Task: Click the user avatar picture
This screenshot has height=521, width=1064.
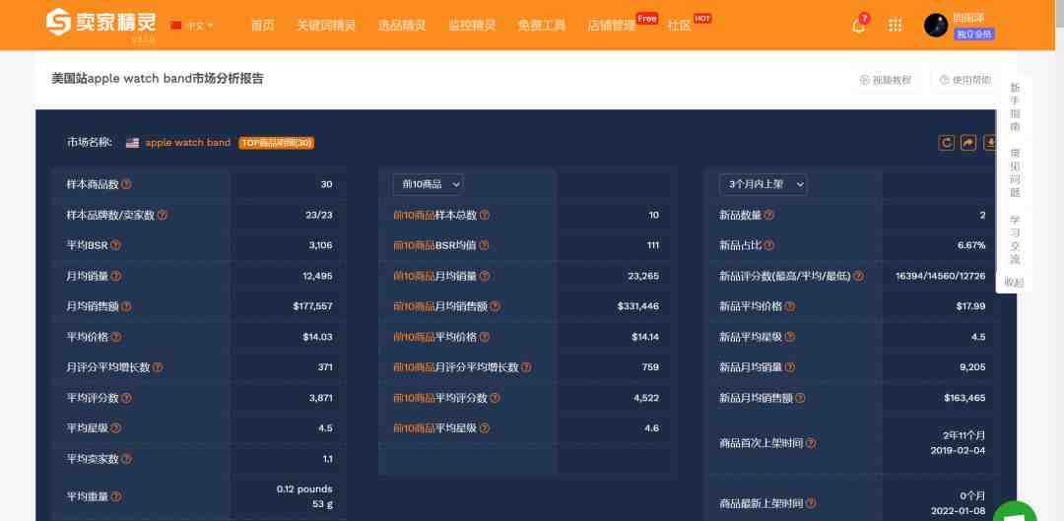Action: [x=936, y=25]
